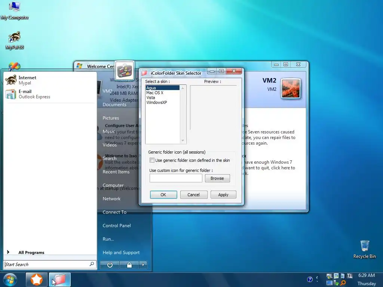Click the green checkmark USB tray icon

click(336, 283)
